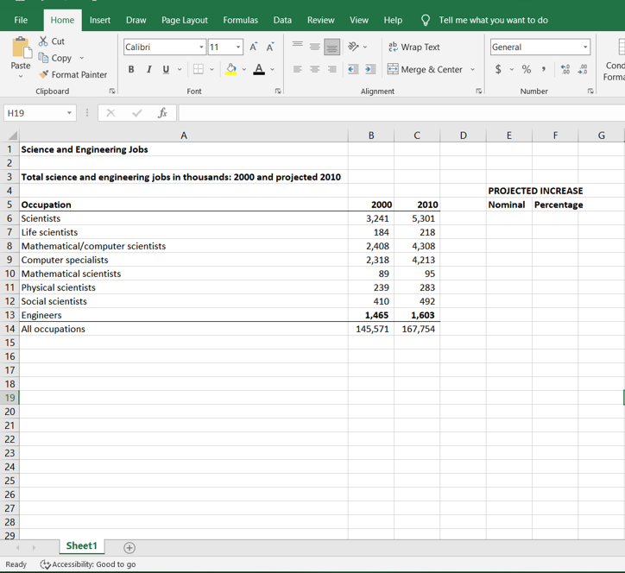Switch to the Page Layout tab

point(185,20)
